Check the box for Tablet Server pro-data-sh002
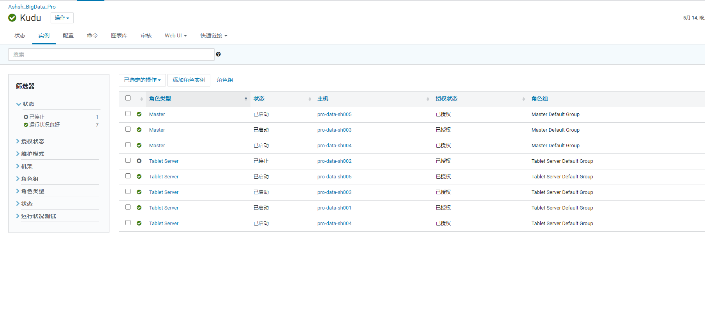The width and height of the screenshot is (705, 310). pyautogui.click(x=128, y=160)
